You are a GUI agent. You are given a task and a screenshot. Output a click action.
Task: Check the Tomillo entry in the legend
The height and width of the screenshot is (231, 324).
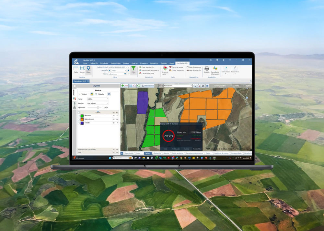(79, 123)
